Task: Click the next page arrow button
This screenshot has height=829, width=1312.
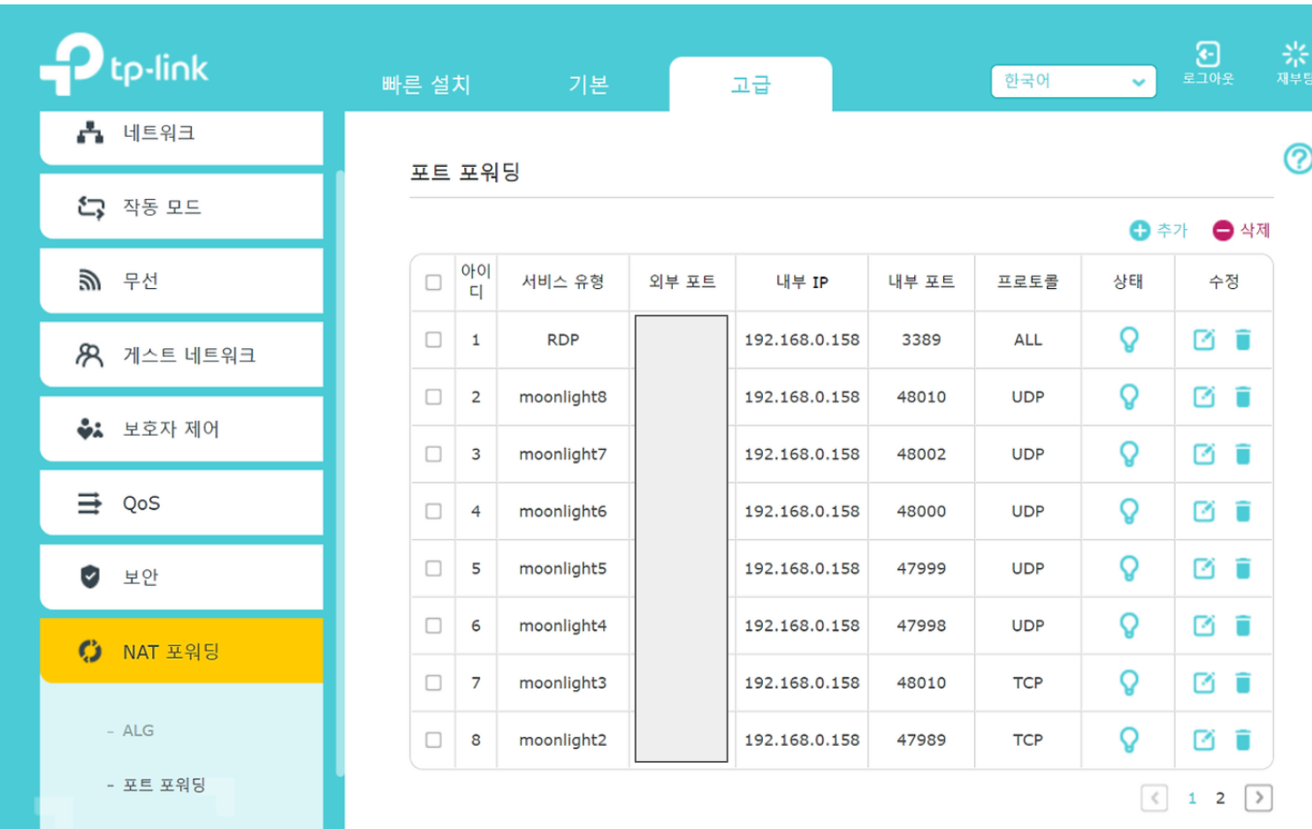Action: 1259,798
